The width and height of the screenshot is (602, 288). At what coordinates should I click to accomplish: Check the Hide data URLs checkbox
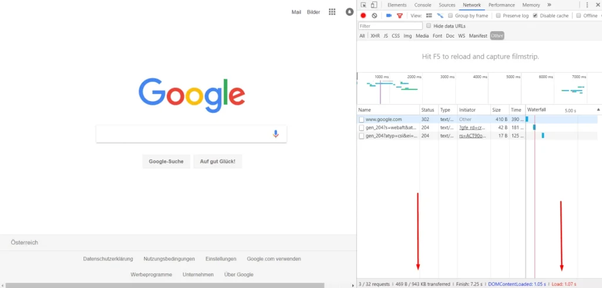(x=429, y=26)
